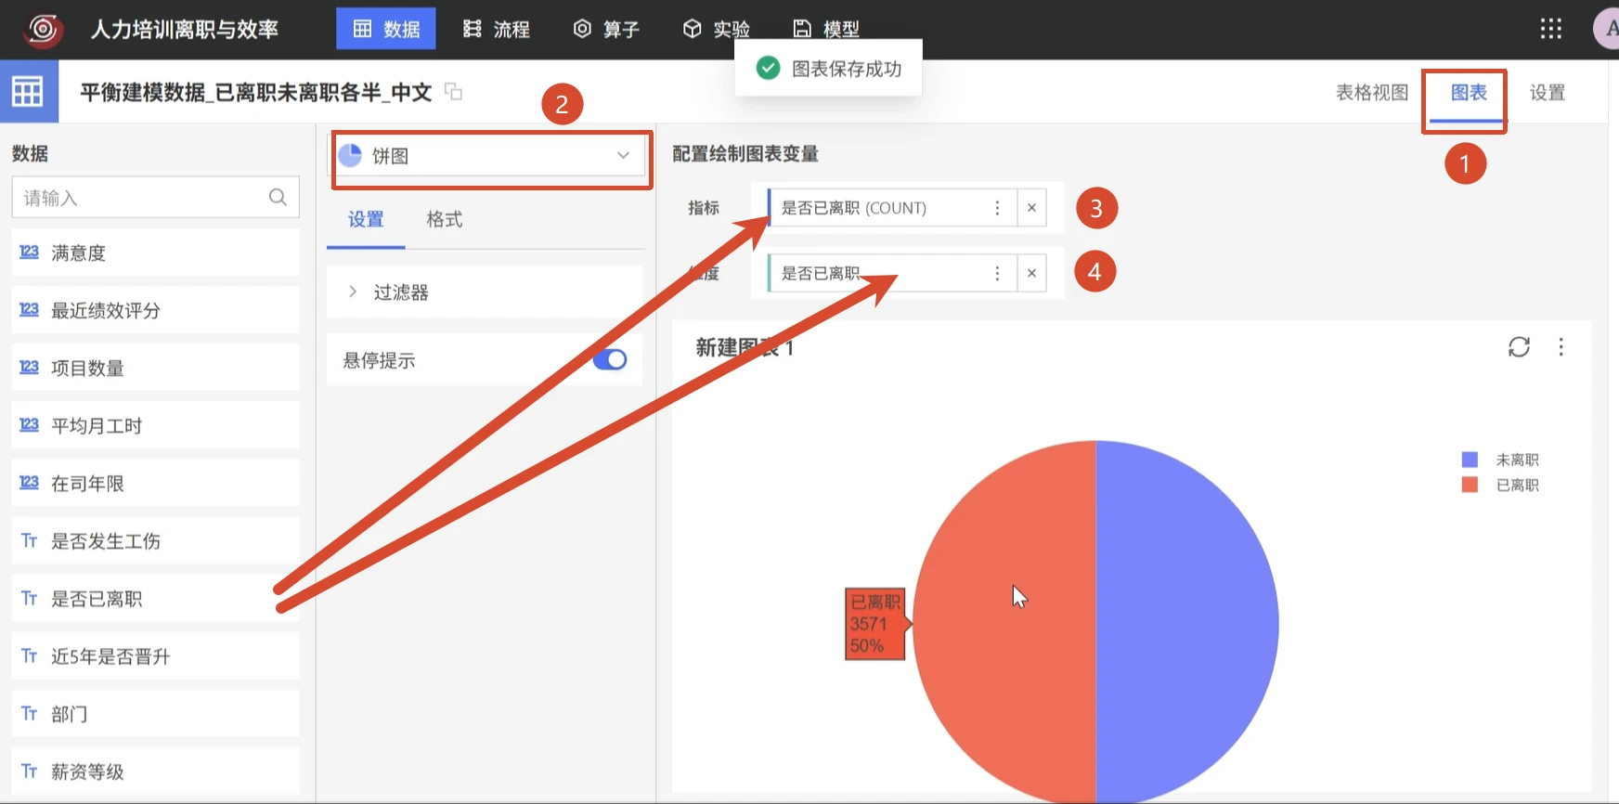
Task: Click the 请输入 search field
Action: 155,197
